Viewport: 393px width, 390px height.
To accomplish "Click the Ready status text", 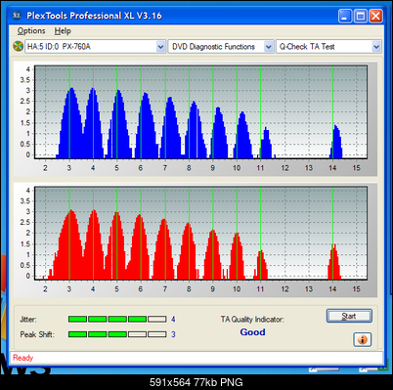I will point(22,358).
